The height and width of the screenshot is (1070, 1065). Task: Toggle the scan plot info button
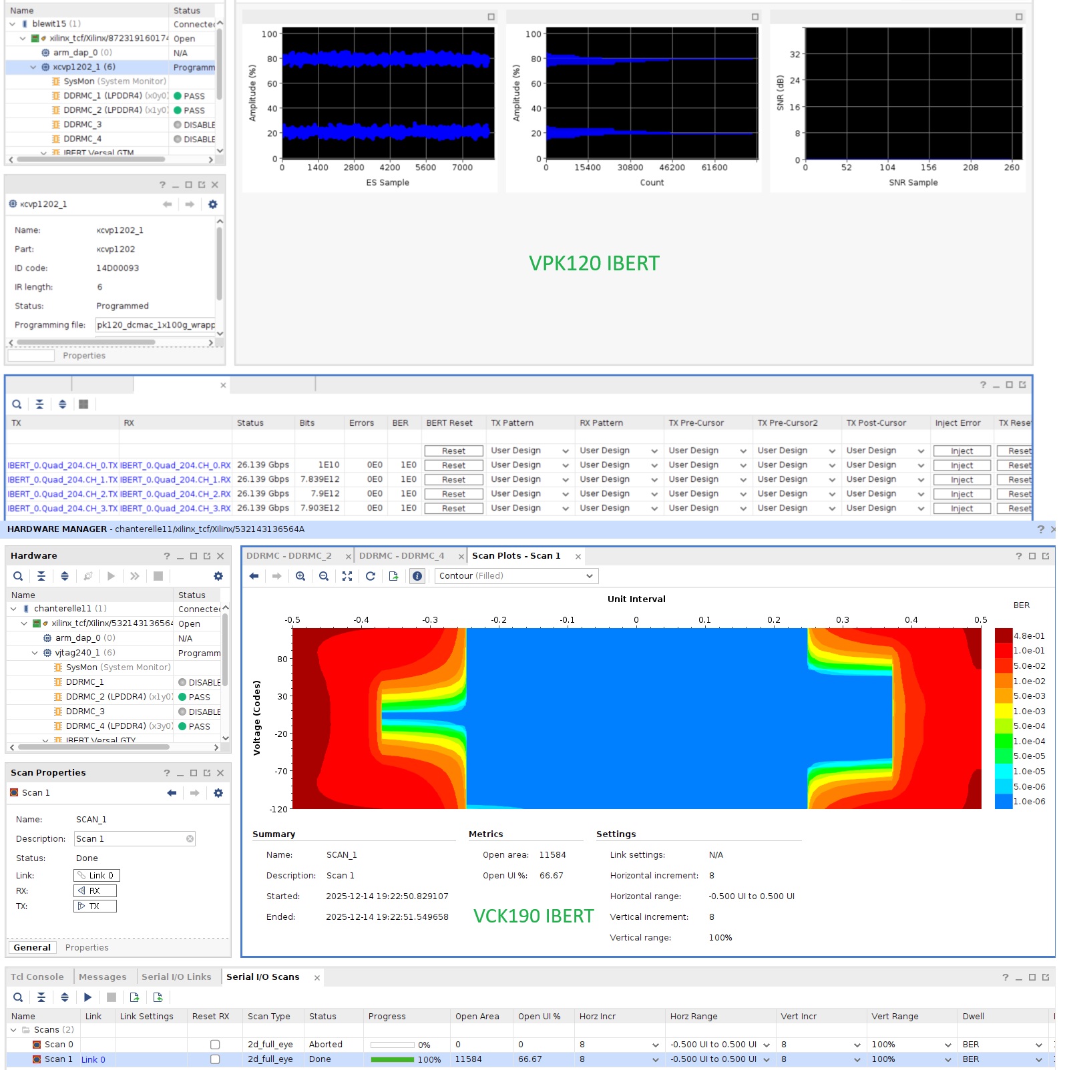click(x=417, y=576)
